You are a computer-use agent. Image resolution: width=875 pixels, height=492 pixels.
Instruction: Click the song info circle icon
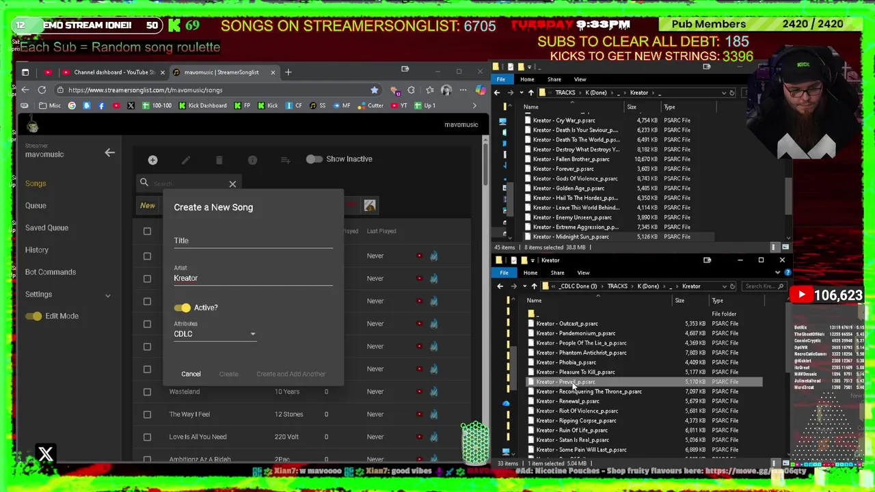[252, 160]
